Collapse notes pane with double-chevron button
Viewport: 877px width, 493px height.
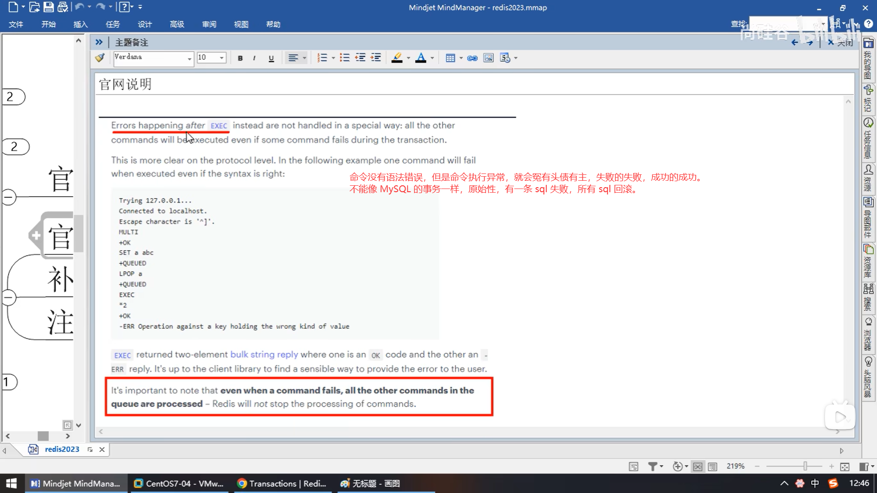(x=99, y=42)
